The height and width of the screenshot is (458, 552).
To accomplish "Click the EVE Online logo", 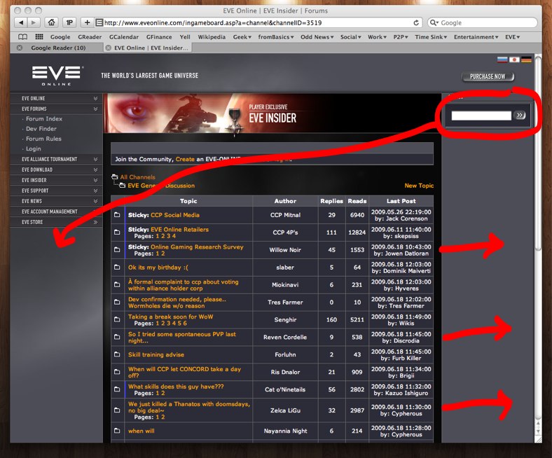I will point(57,76).
